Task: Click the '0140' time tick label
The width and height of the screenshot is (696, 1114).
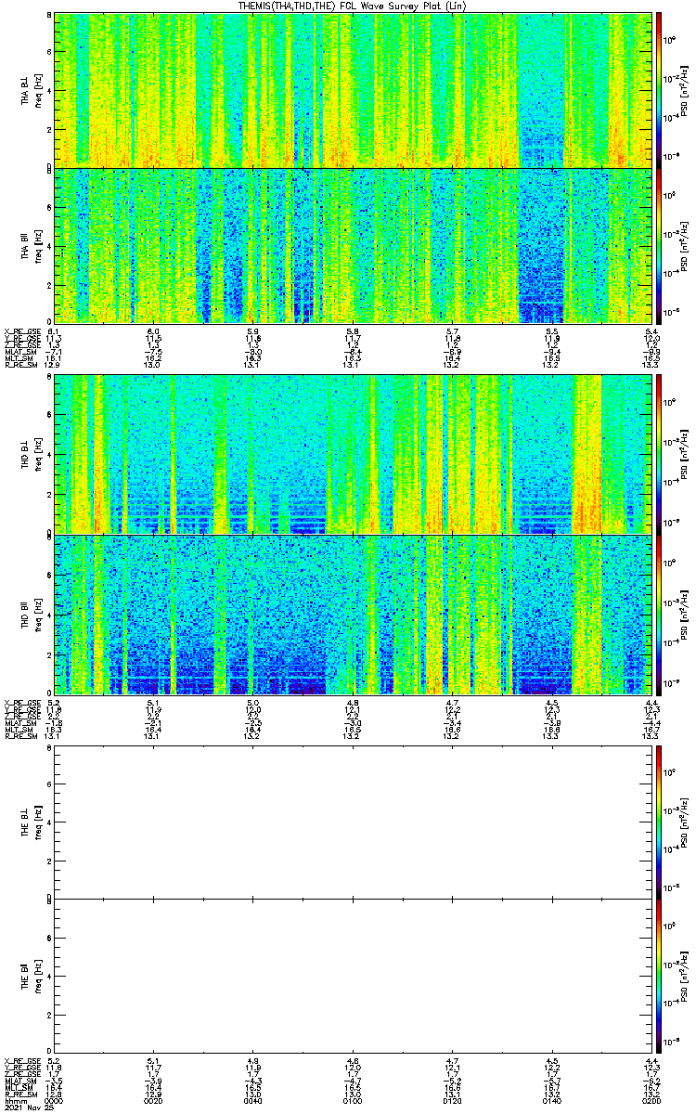Action: pos(550,1101)
